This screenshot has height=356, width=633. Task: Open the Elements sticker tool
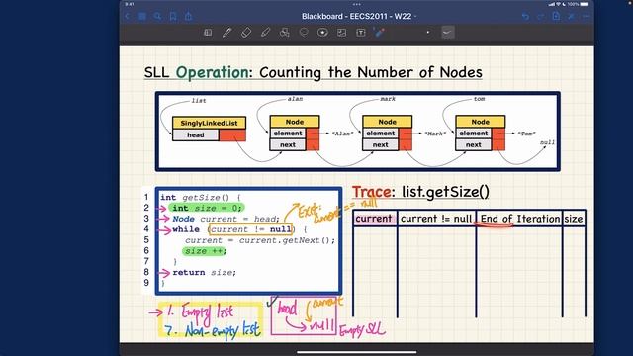322,33
